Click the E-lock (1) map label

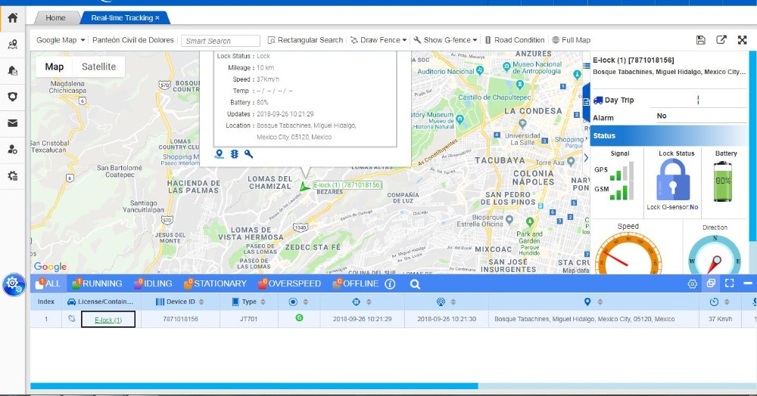347,185
